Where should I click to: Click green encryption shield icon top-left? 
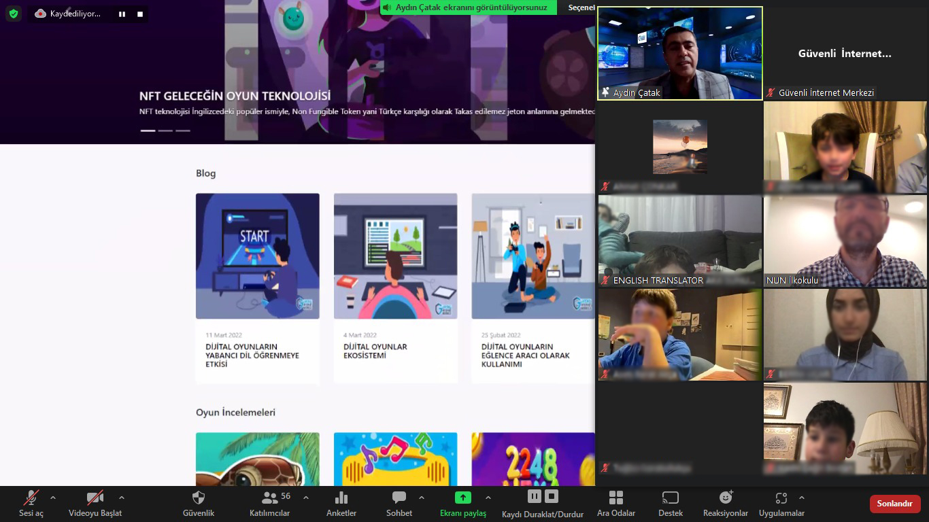(14, 14)
